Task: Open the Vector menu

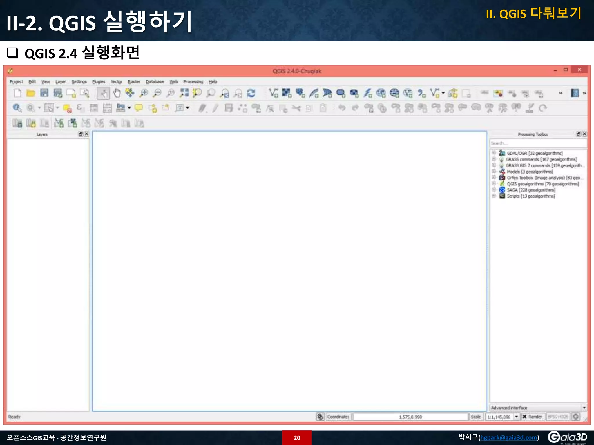Action: click(116, 82)
